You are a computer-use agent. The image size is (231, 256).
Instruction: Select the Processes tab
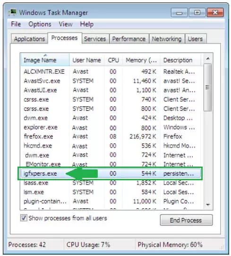click(x=65, y=38)
